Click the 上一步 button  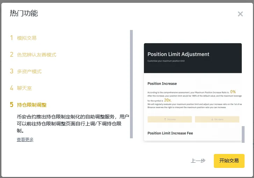tap(198, 161)
